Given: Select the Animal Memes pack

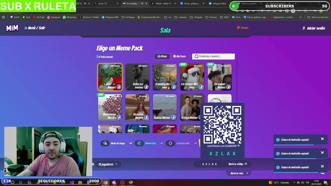Looking at the screenshot, I should [x=165, y=107].
